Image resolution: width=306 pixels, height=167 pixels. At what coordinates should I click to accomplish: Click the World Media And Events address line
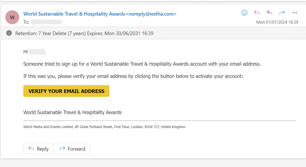click(x=104, y=127)
